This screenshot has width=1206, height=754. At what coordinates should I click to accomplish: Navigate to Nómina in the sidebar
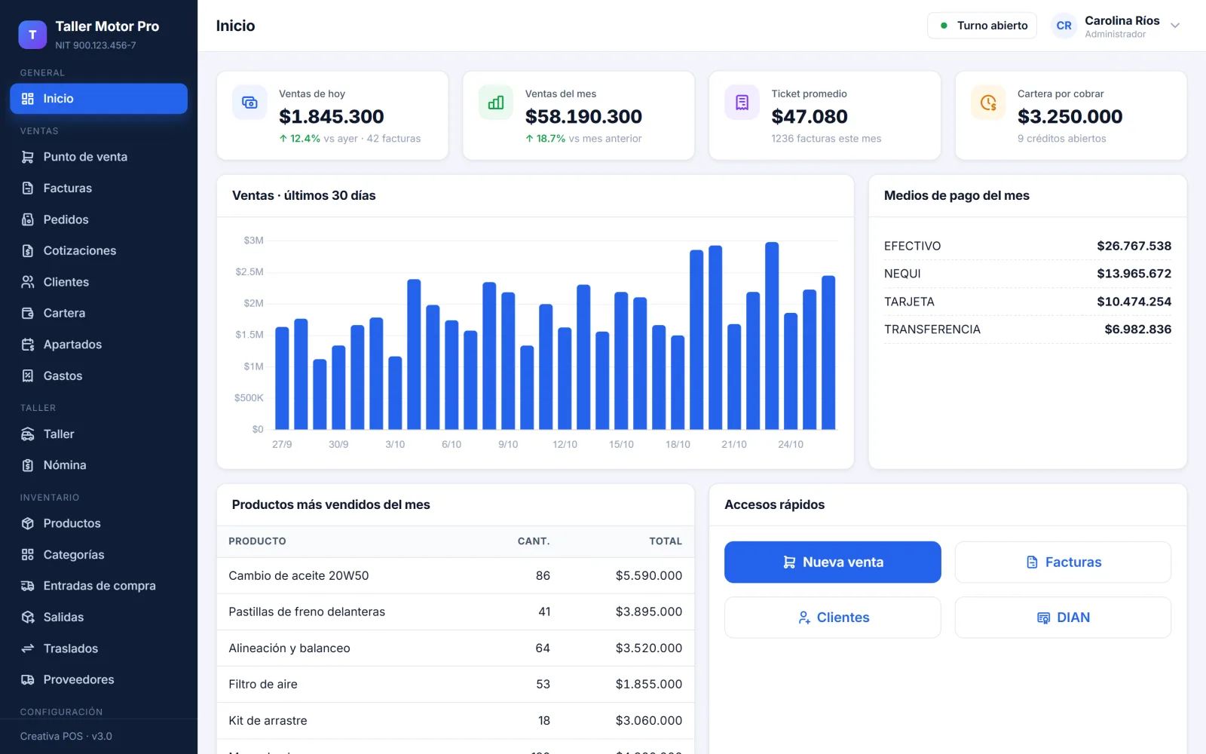coord(99,465)
